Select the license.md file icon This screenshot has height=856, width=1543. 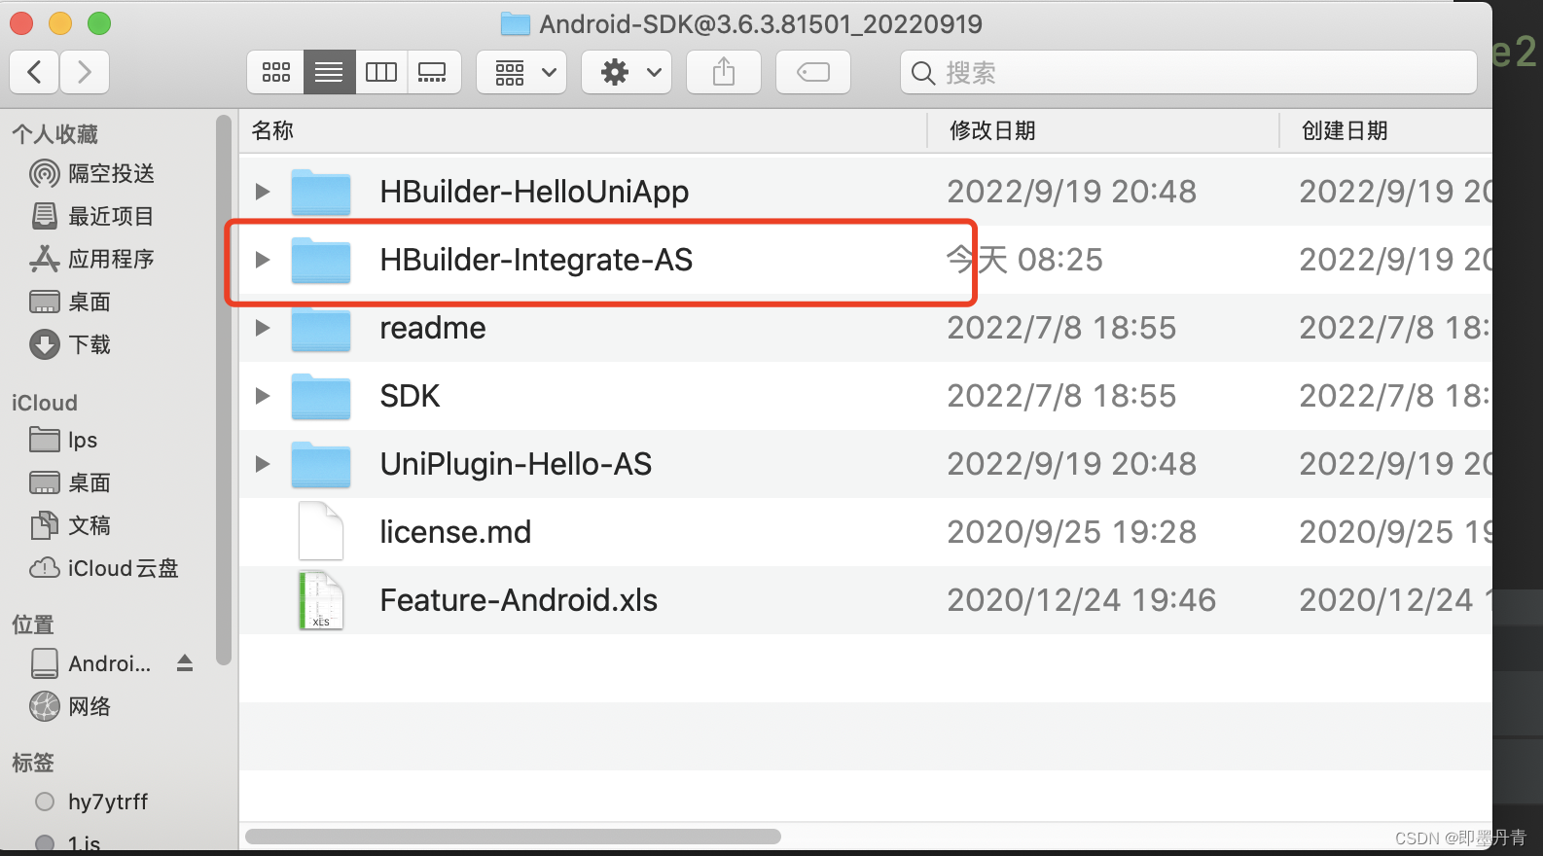pos(321,531)
